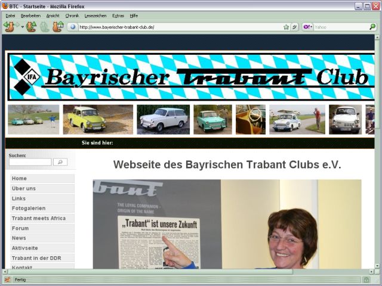Open the Bearbeiten menu
This screenshot has height=286, width=382.
tap(30, 15)
